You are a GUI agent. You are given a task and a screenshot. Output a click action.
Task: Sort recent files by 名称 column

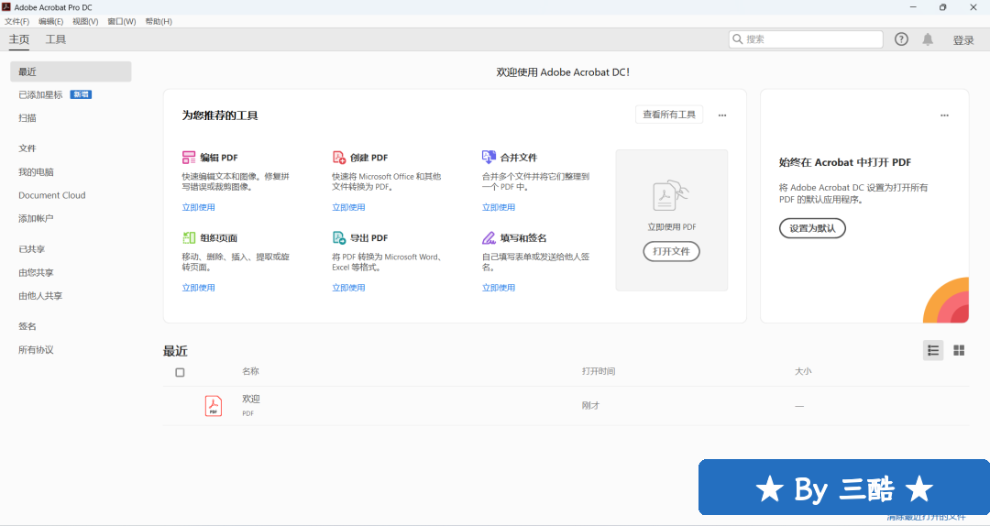250,371
